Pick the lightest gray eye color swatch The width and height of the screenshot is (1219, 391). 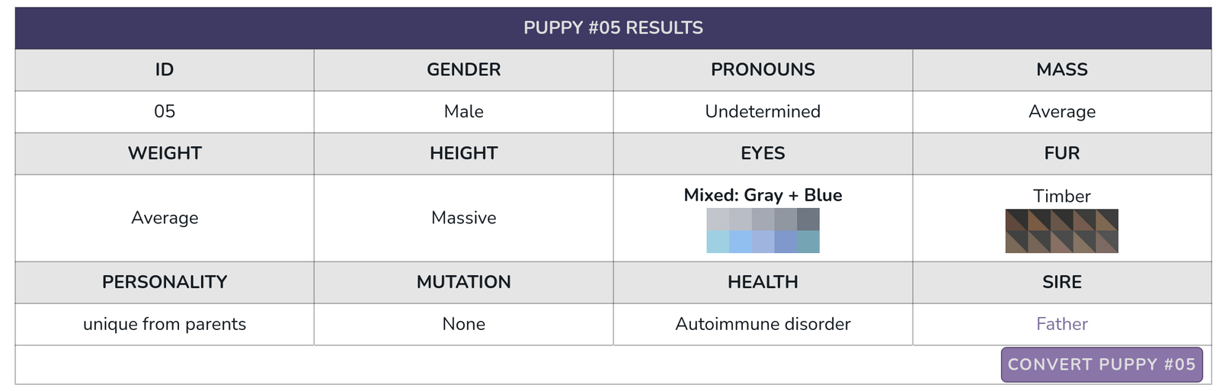tap(718, 220)
